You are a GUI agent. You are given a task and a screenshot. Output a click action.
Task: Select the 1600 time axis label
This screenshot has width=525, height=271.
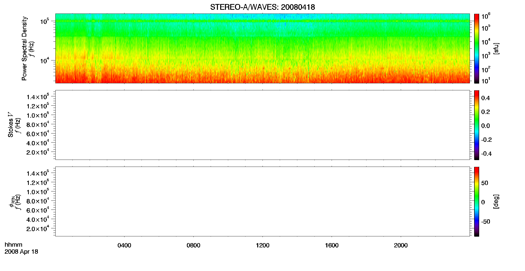(332, 245)
